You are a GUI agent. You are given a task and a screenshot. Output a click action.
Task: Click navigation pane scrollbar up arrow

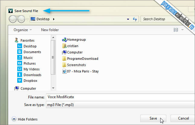(x=53, y=37)
